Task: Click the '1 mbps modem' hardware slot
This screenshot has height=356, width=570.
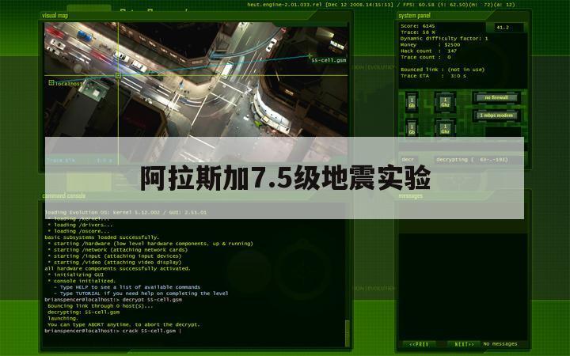Action: 496,116
